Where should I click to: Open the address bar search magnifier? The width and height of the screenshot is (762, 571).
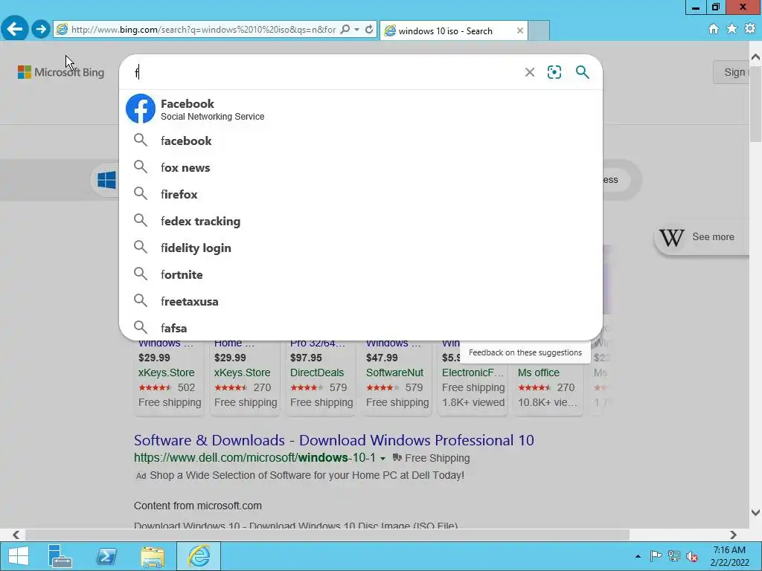(345, 30)
